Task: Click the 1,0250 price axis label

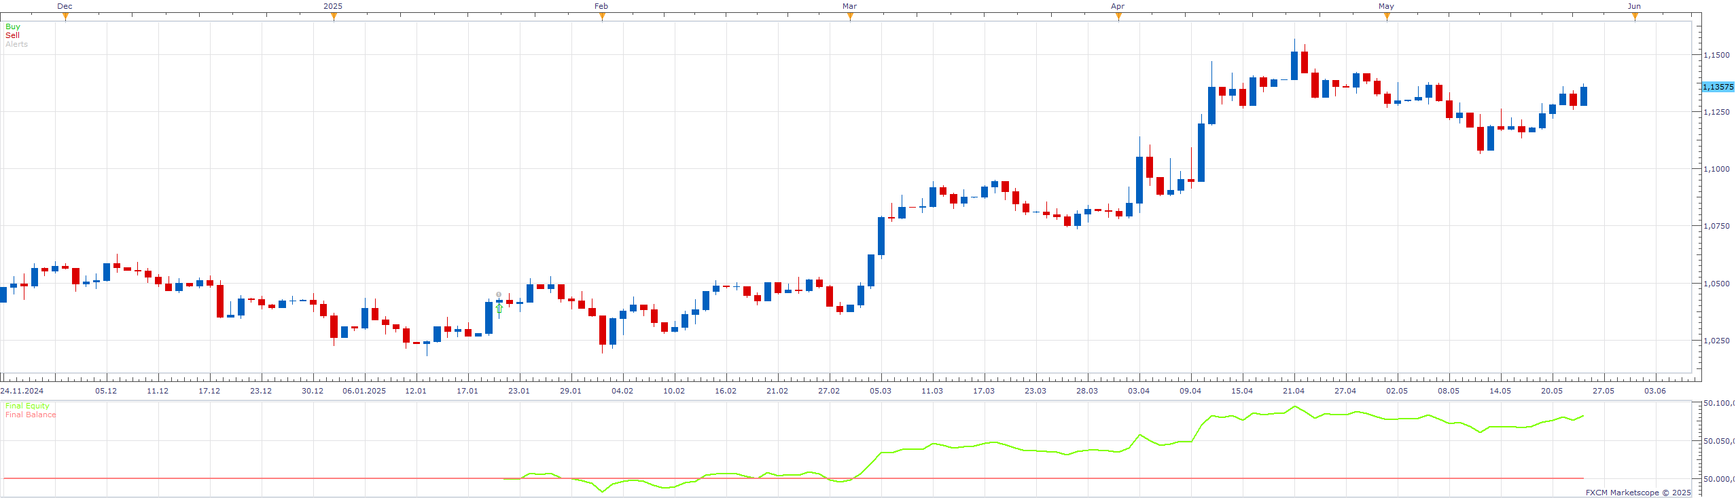Action: (x=1717, y=341)
